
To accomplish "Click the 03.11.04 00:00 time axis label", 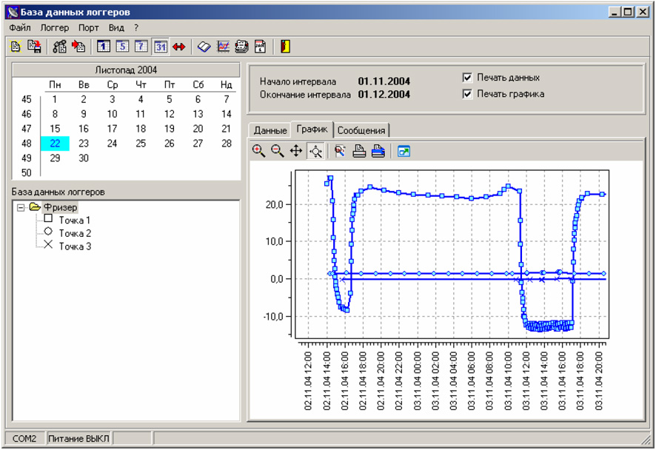I will (417, 380).
